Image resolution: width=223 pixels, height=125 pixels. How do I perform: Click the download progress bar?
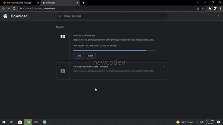pos(114,50)
